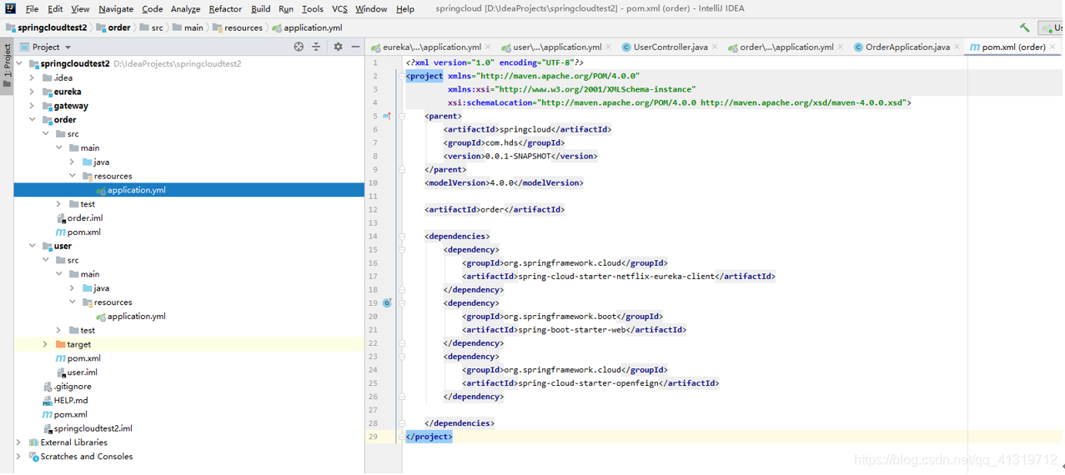Expand the target folder
The image size is (1065, 475).
pos(46,344)
